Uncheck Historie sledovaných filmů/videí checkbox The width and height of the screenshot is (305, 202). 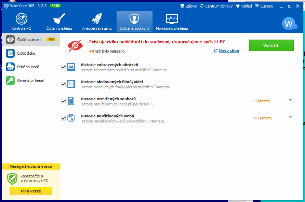click(63, 84)
